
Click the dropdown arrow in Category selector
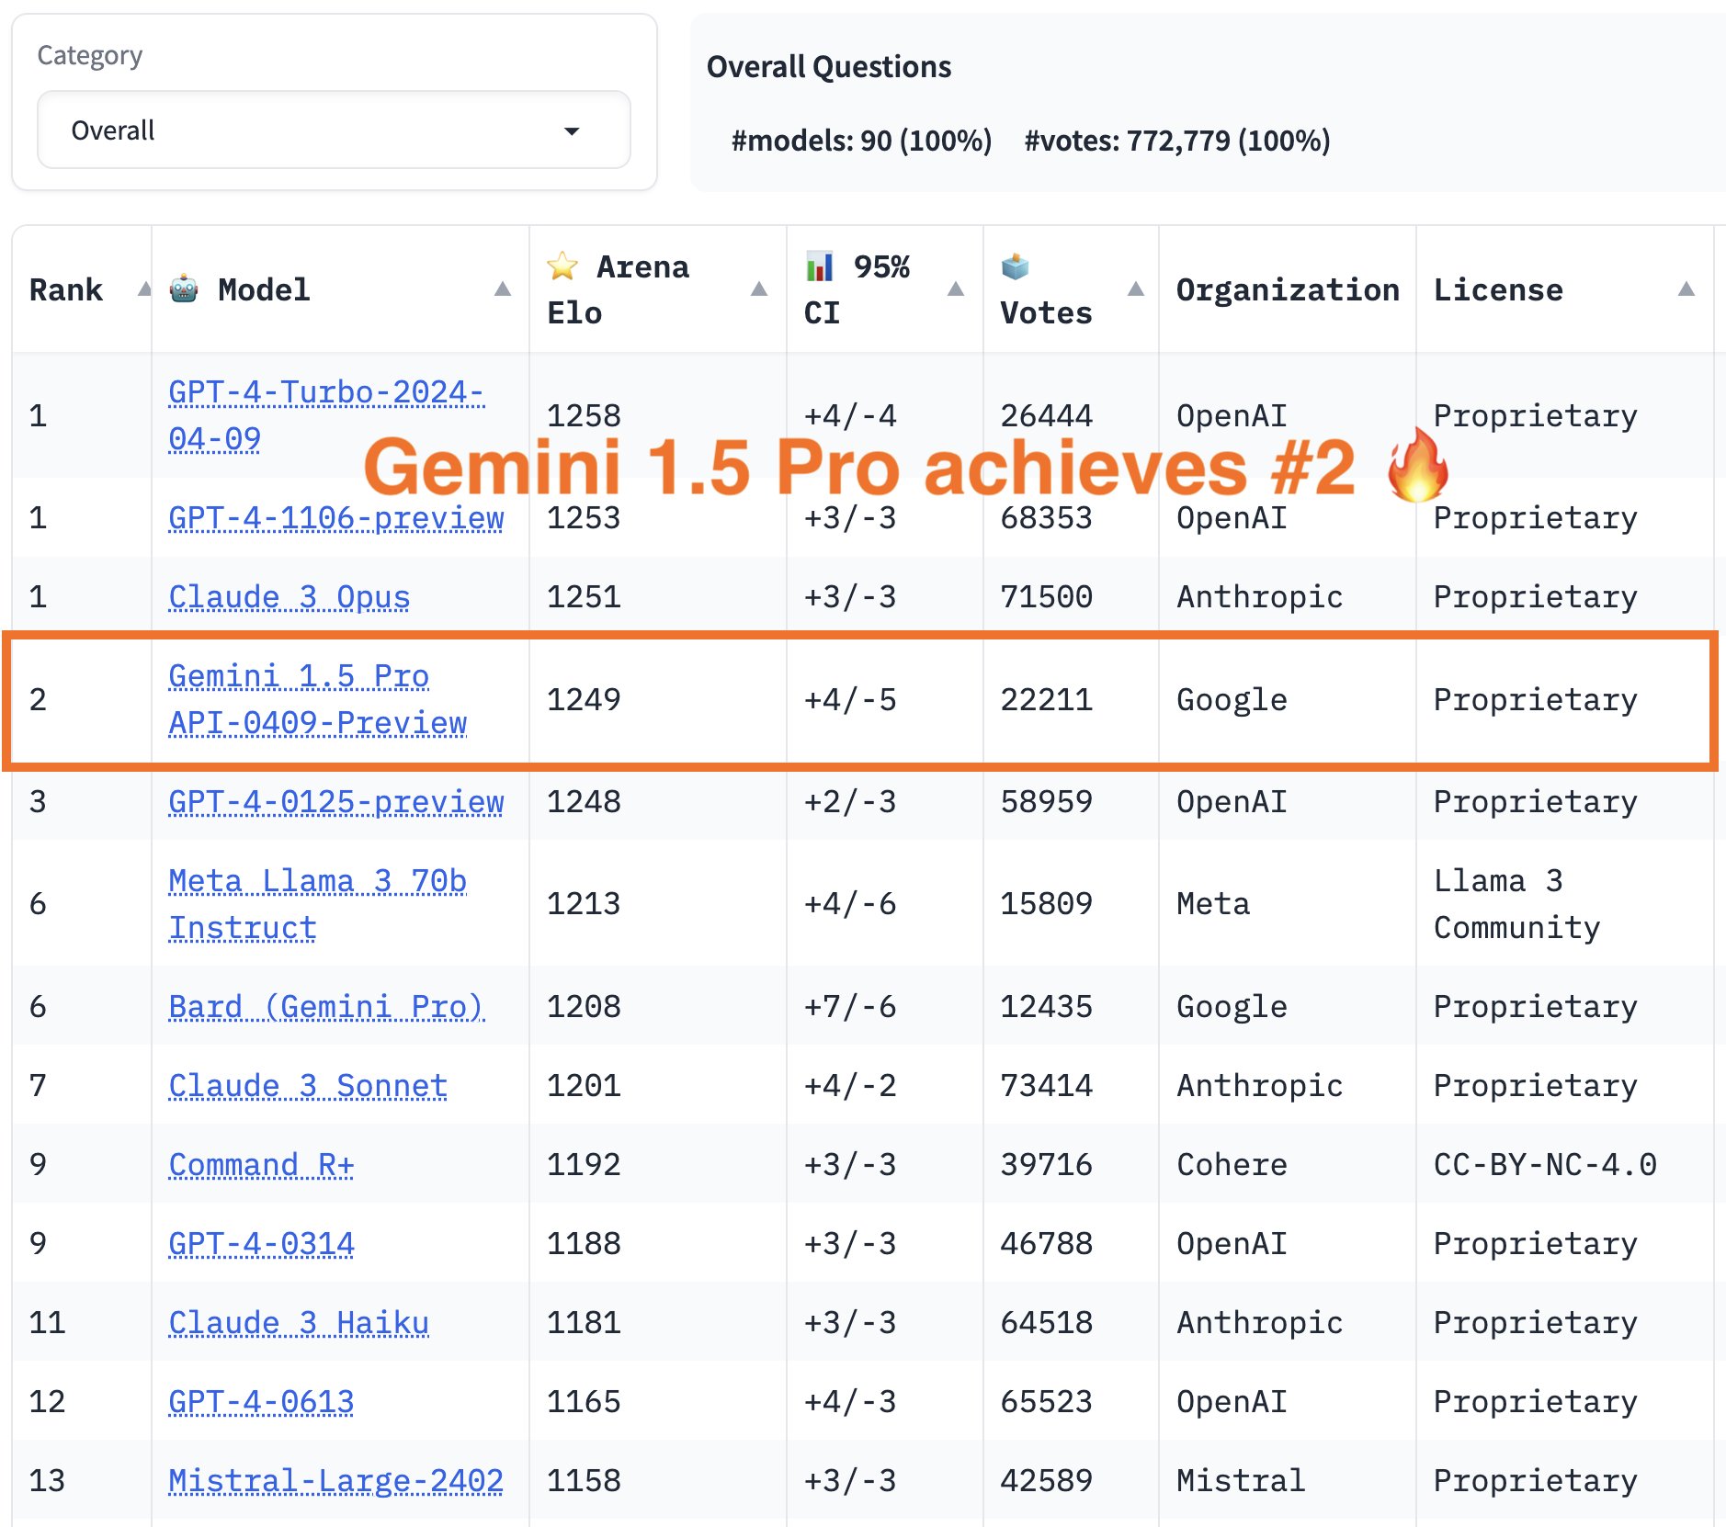[572, 131]
